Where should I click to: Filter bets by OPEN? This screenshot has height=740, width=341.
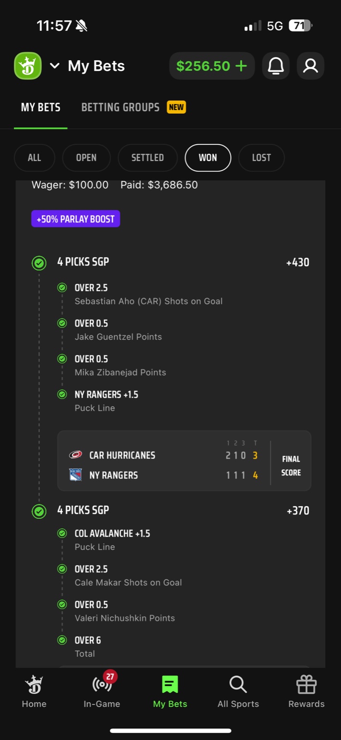click(86, 158)
